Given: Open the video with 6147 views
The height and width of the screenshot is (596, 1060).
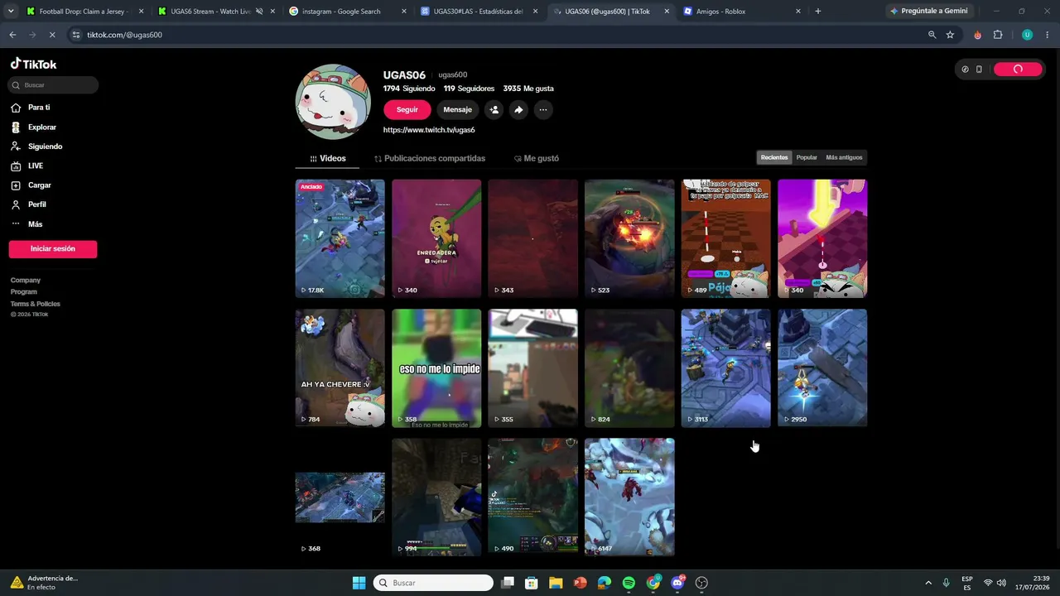Looking at the screenshot, I should pyautogui.click(x=629, y=497).
